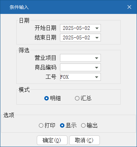The width and height of the screenshot is (137, 147).
Task: Close the 条件输入 dialog window
Action: [x=129, y=7]
